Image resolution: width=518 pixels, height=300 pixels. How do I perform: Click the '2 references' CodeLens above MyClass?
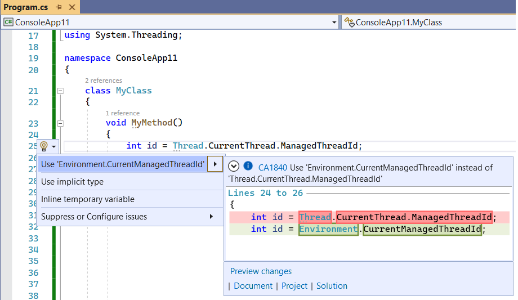coord(104,80)
